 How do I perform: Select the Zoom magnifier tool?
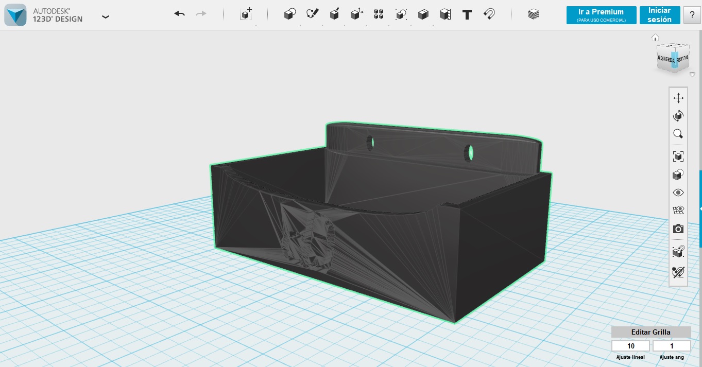pyautogui.click(x=678, y=134)
